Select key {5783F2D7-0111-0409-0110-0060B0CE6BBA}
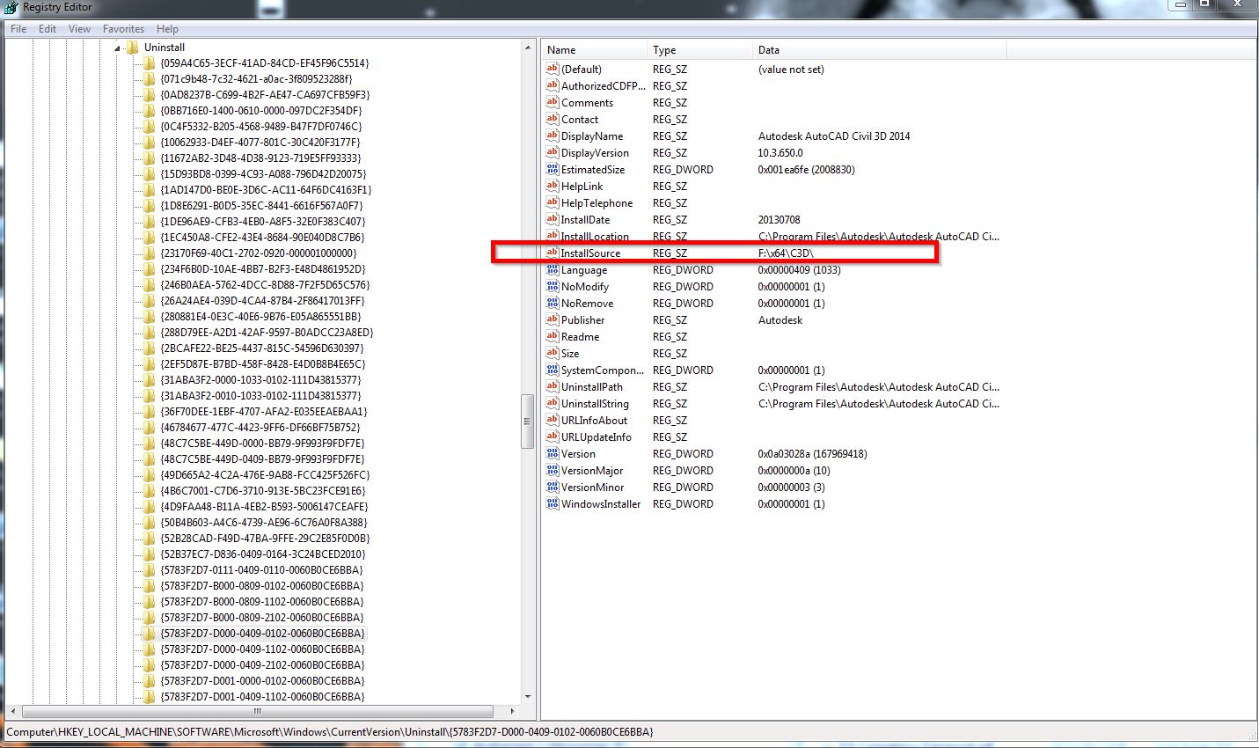Viewport: 1259px width, 748px height. coord(262,570)
